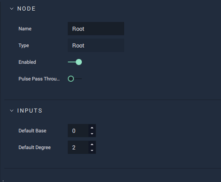221x182 pixels.
Task: Click the Default Degree value field
Action: click(x=78, y=148)
